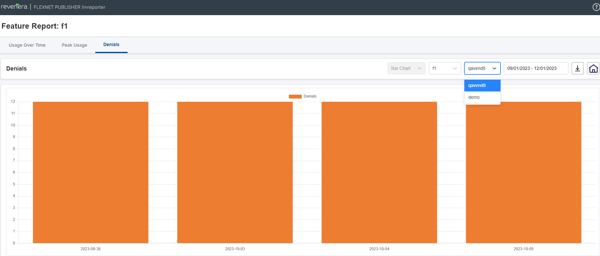Click the FLEXNET PUBLISHER lmreporter title
Screen dimensions: 600x256
pos(69,7)
